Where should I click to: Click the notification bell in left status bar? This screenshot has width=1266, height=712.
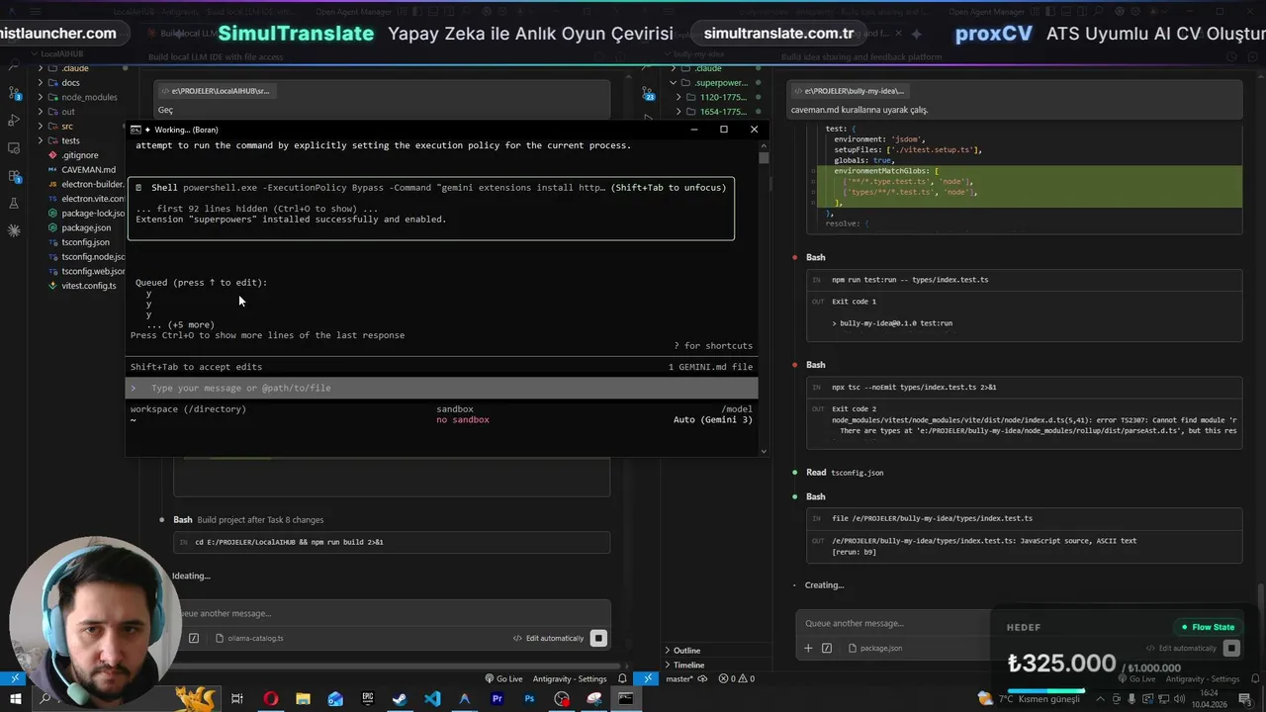622,678
